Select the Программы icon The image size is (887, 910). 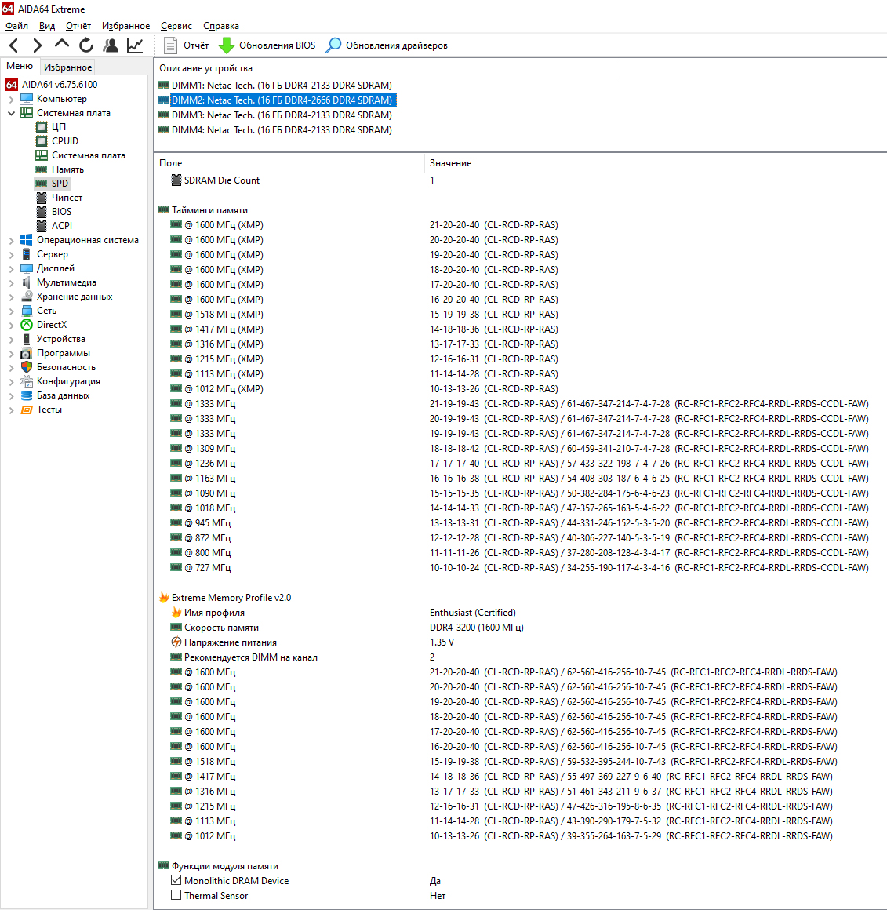(x=27, y=354)
